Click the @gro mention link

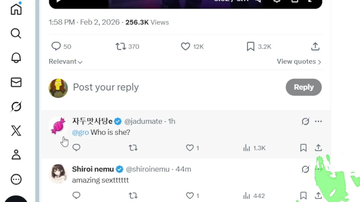80,132
